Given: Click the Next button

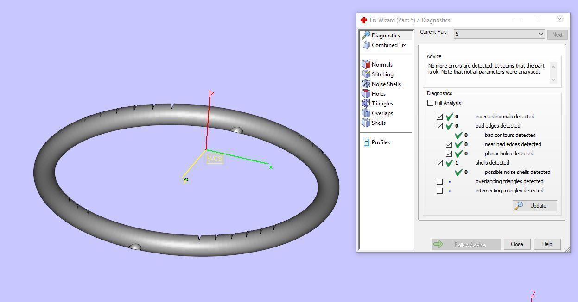Looking at the screenshot, I should point(557,34).
